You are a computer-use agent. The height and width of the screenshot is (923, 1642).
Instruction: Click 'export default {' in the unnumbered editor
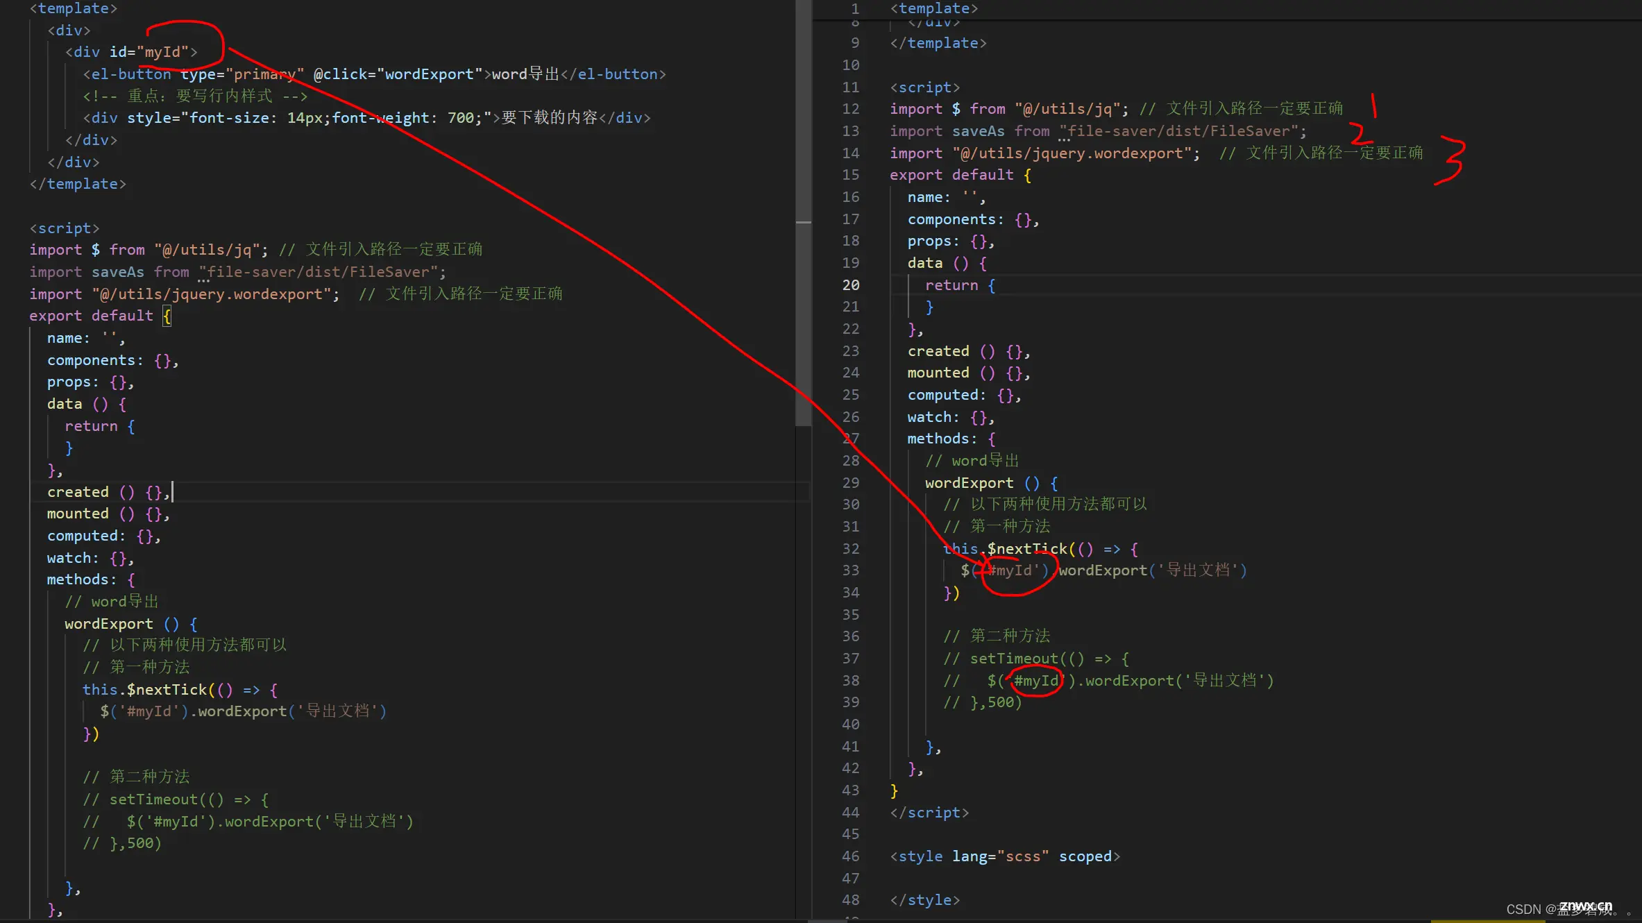100,316
